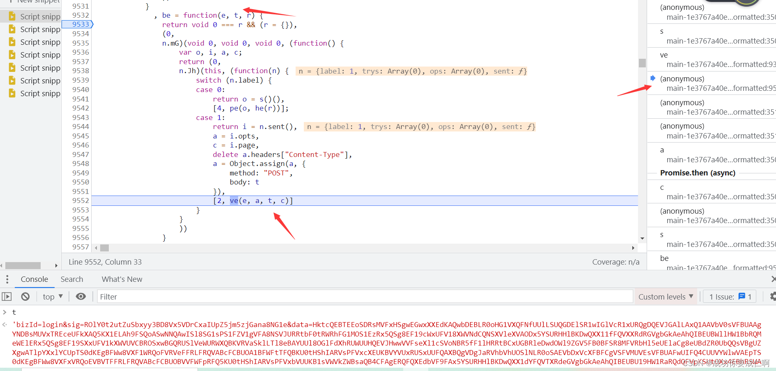The height and width of the screenshot is (371, 776).
Task: Open the console drawer three-dot menu
Action: (7, 279)
